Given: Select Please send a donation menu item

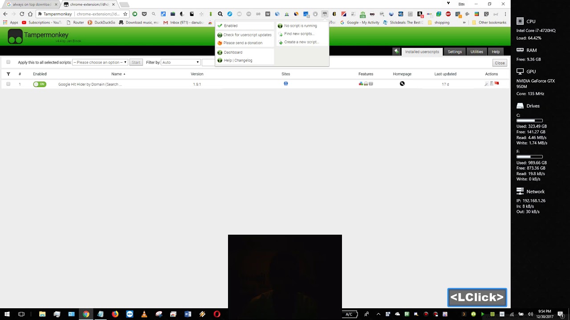Looking at the screenshot, I should 245,43.
